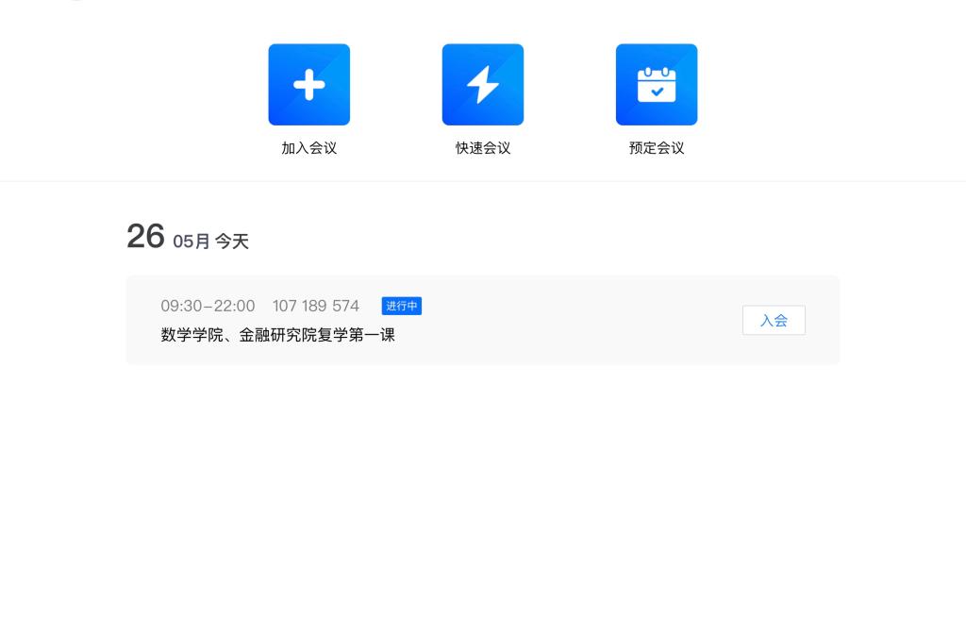The width and height of the screenshot is (966, 618).
Task: Click the blue plus Join Meeting icon
Action: coord(308,85)
